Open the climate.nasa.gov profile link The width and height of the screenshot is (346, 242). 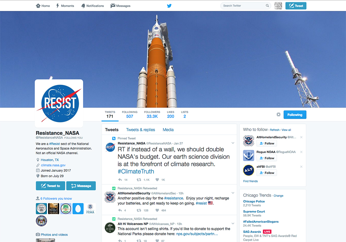(53, 165)
